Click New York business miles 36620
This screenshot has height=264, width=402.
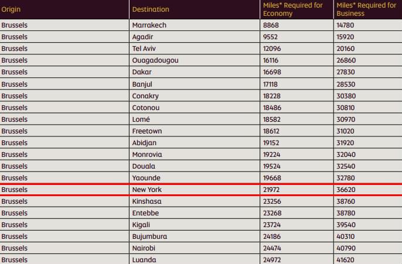[346, 190]
